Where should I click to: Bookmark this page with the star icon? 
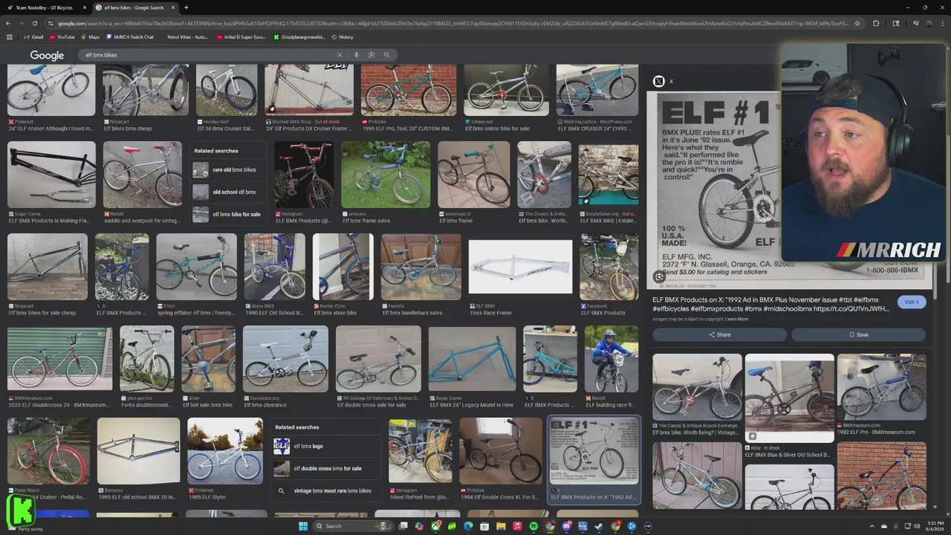click(857, 23)
